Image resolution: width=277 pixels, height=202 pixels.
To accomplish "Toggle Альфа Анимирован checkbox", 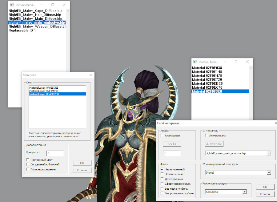I will tap(162, 135).
